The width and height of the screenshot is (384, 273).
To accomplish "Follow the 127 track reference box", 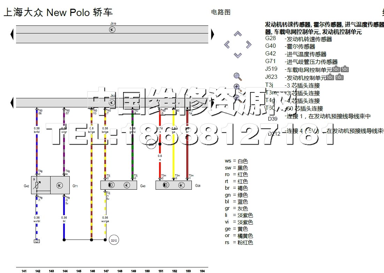I will (37, 241).
